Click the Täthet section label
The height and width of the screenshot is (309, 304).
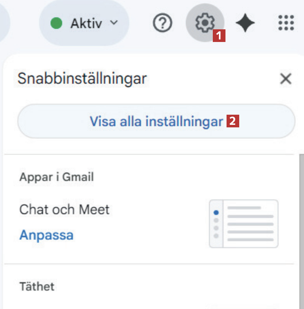(37, 287)
